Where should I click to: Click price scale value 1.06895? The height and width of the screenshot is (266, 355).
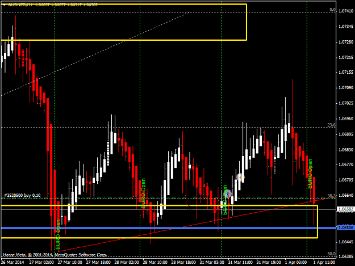(346, 134)
